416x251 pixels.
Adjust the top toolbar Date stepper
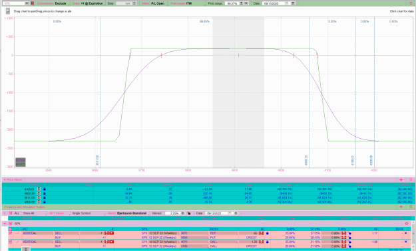pyautogui.click(x=293, y=3)
